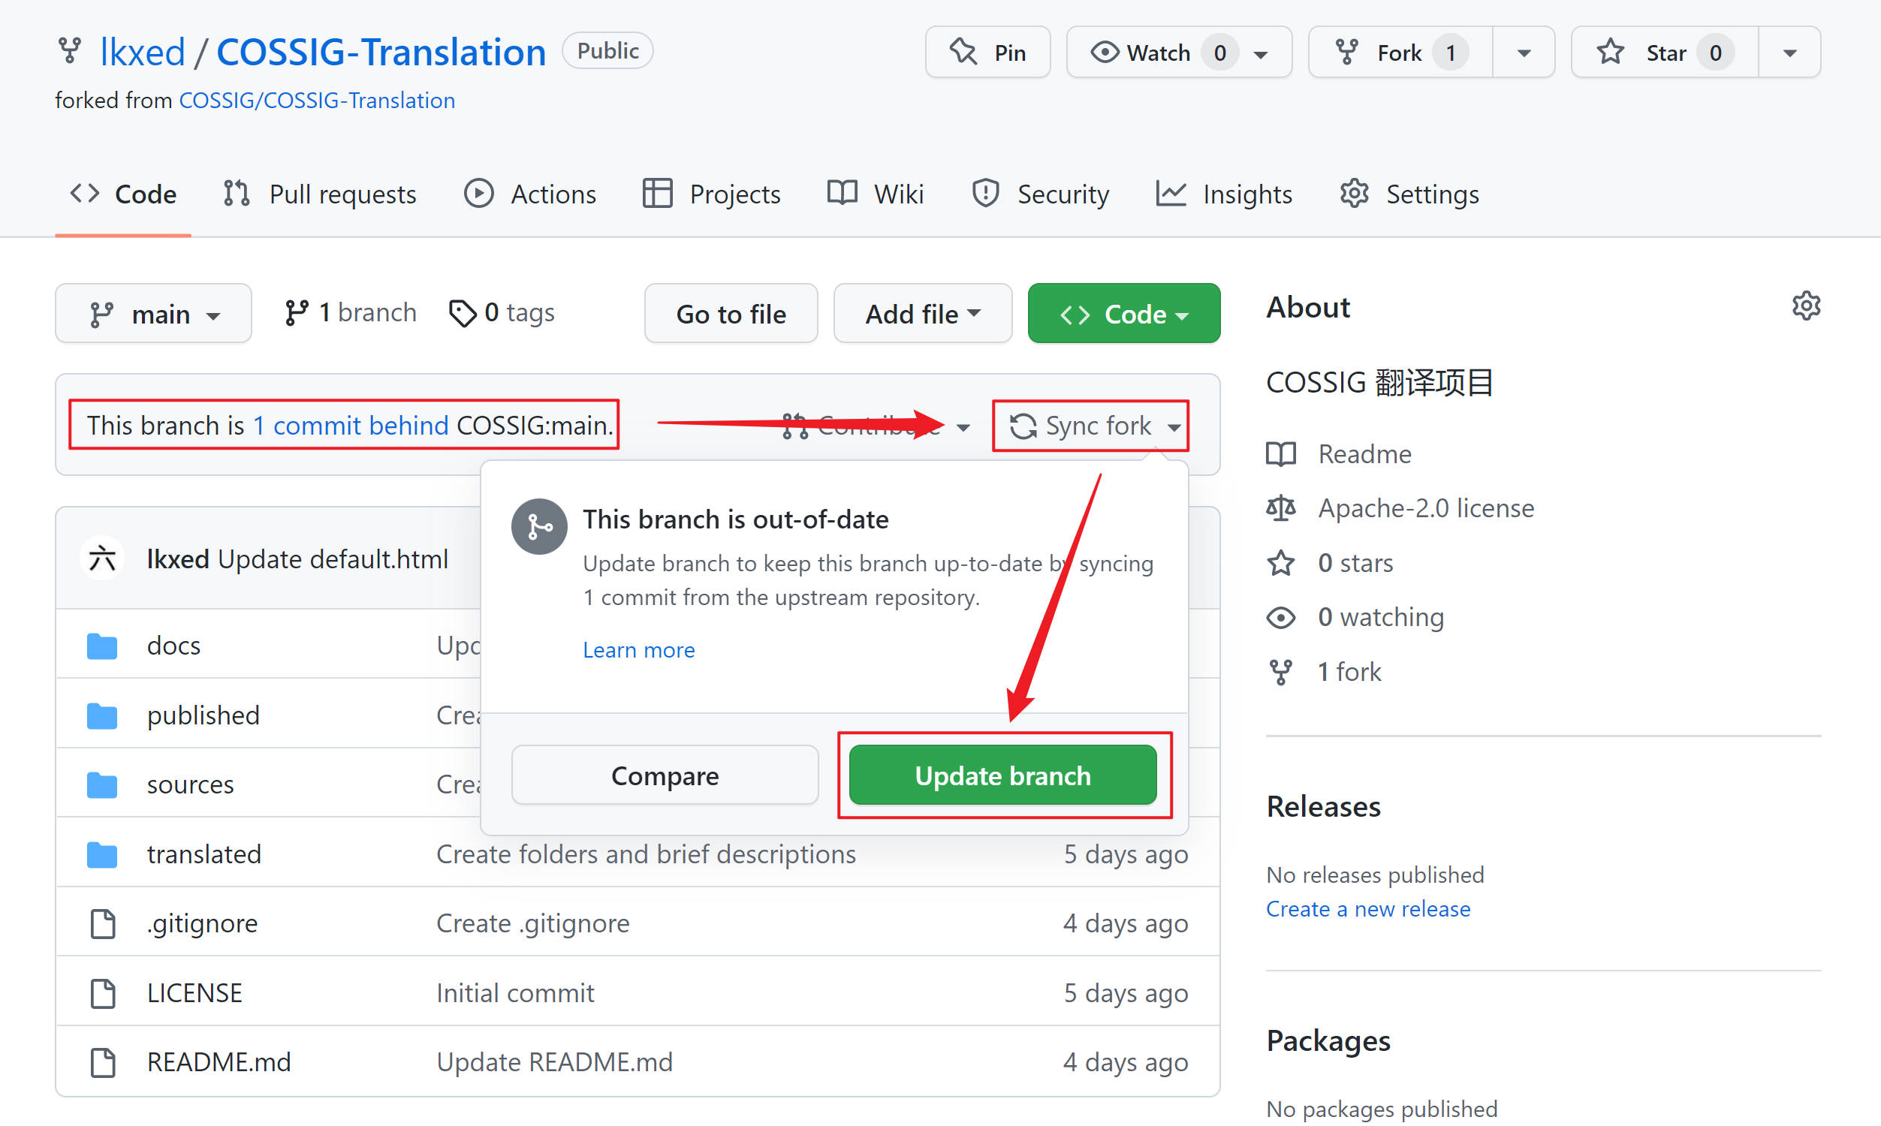Open the README.md file
The height and width of the screenshot is (1126, 1881).
(x=219, y=1063)
